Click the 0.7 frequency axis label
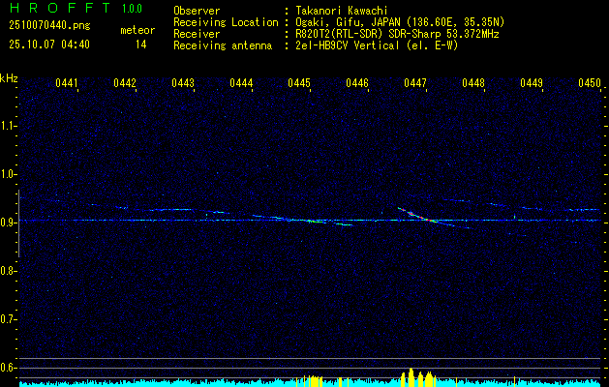Image resolution: width=609 pixels, height=387 pixels. (x=9, y=318)
